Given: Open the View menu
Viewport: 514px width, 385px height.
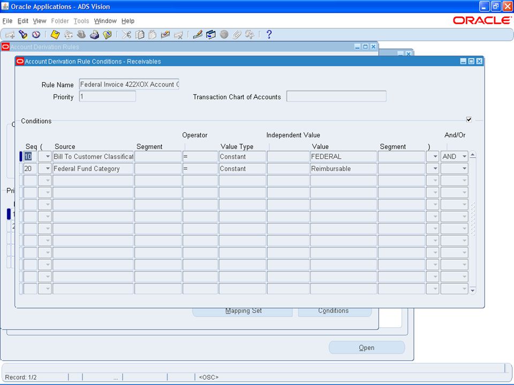Looking at the screenshot, I should coord(39,21).
